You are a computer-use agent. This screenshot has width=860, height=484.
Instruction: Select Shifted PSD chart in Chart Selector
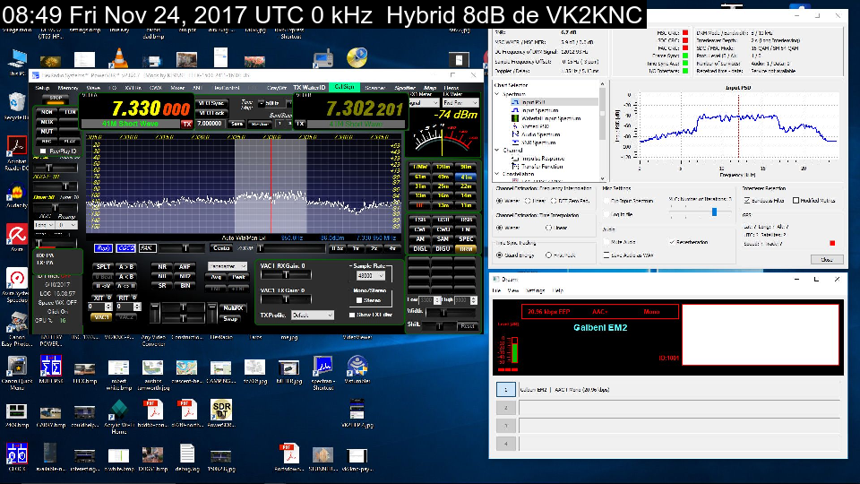(535, 126)
